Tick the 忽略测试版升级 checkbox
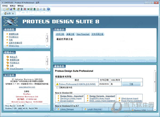 click(x=57, y=88)
